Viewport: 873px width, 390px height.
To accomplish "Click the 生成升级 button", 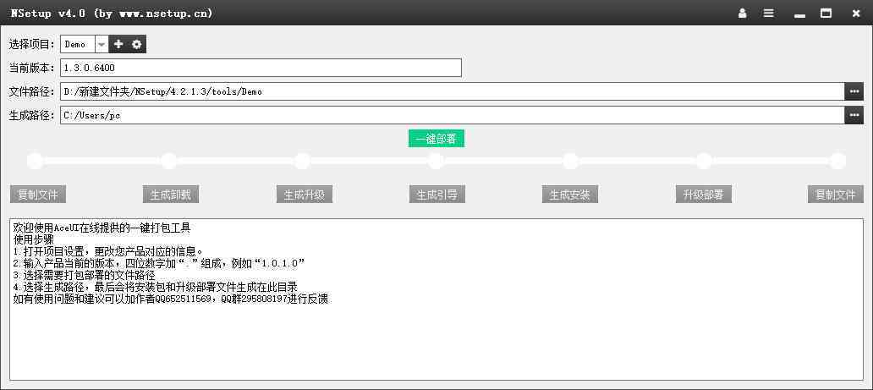I will click(x=305, y=195).
